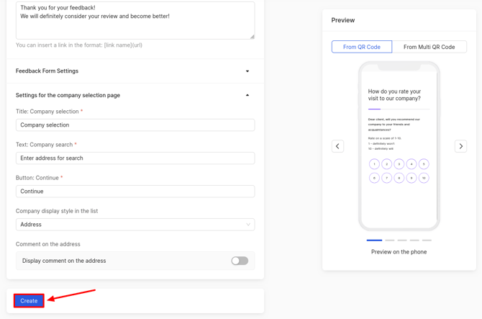Select rating circle 3 in phone preview
Screen dimensions: 482x319
click(x=399, y=164)
